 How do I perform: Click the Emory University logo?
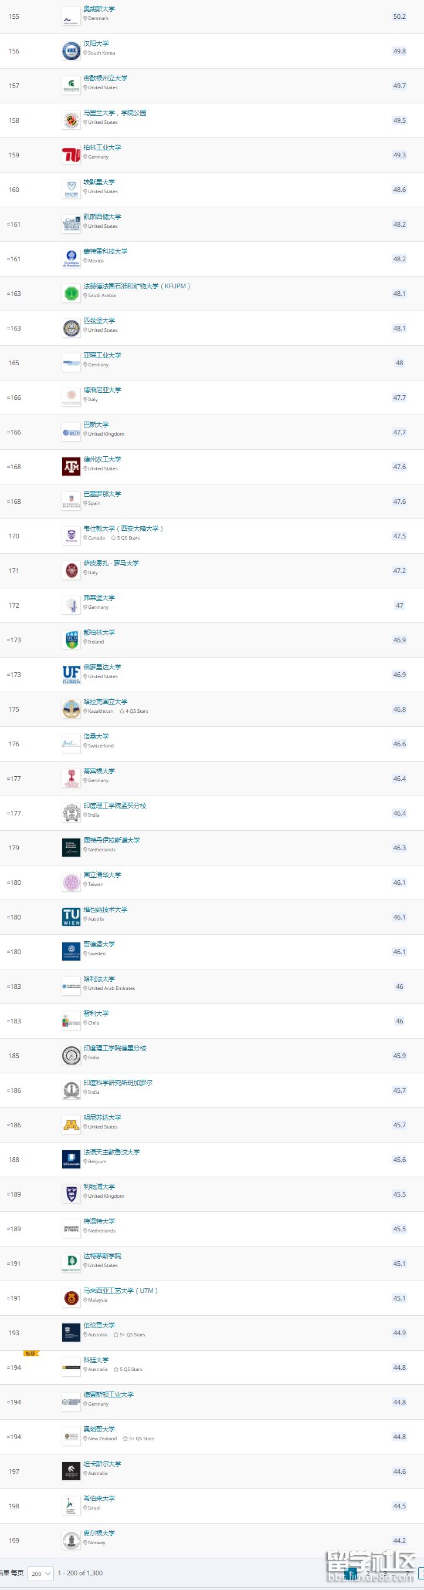point(72,190)
